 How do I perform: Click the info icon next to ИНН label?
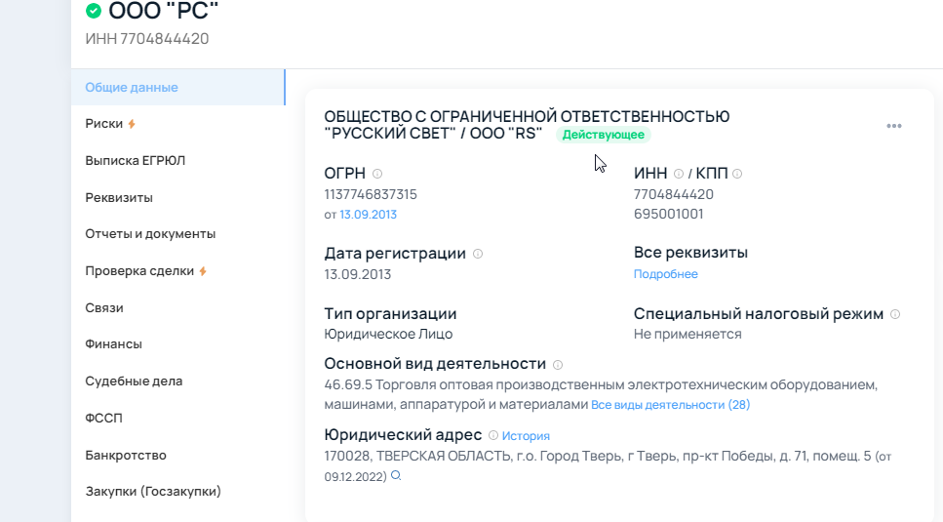[x=679, y=174]
